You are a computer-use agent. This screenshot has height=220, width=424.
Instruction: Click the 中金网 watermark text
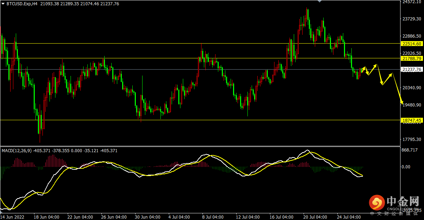coord(403,201)
